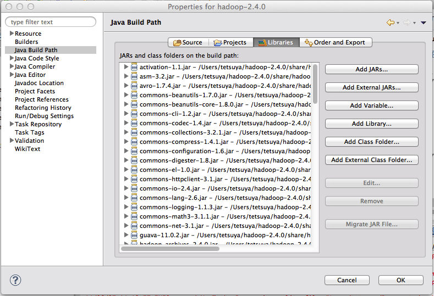Click the OK button
434x296 pixels.
(x=400, y=280)
